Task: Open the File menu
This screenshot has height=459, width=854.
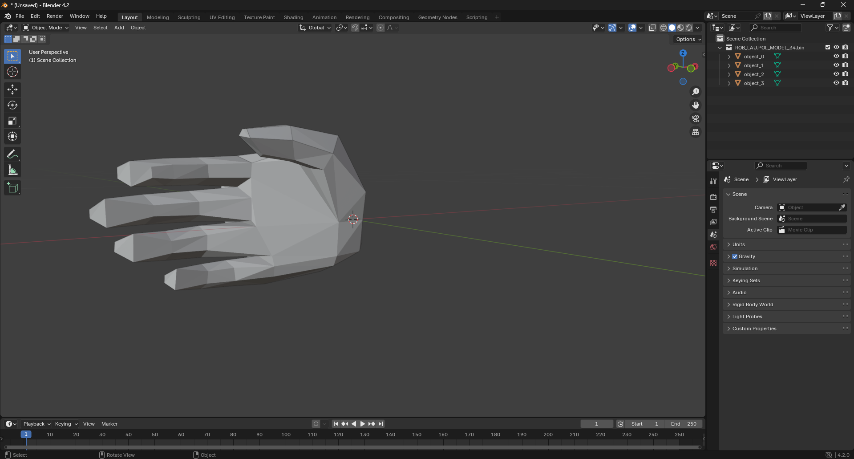Action: tap(20, 16)
